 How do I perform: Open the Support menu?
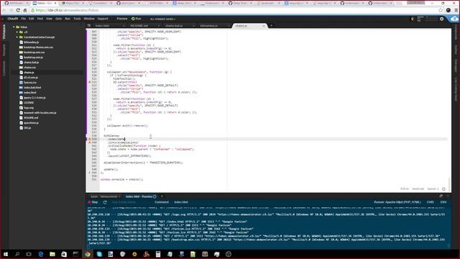click(103, 19)
